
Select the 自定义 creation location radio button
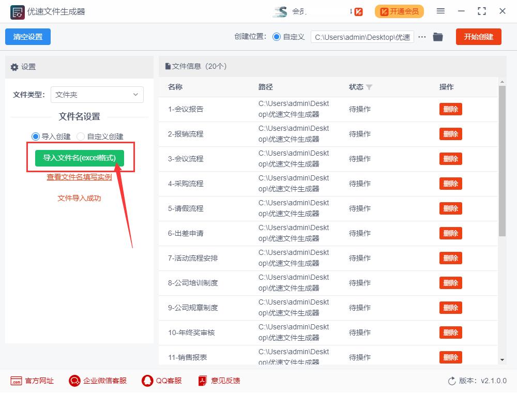point(277,37)
